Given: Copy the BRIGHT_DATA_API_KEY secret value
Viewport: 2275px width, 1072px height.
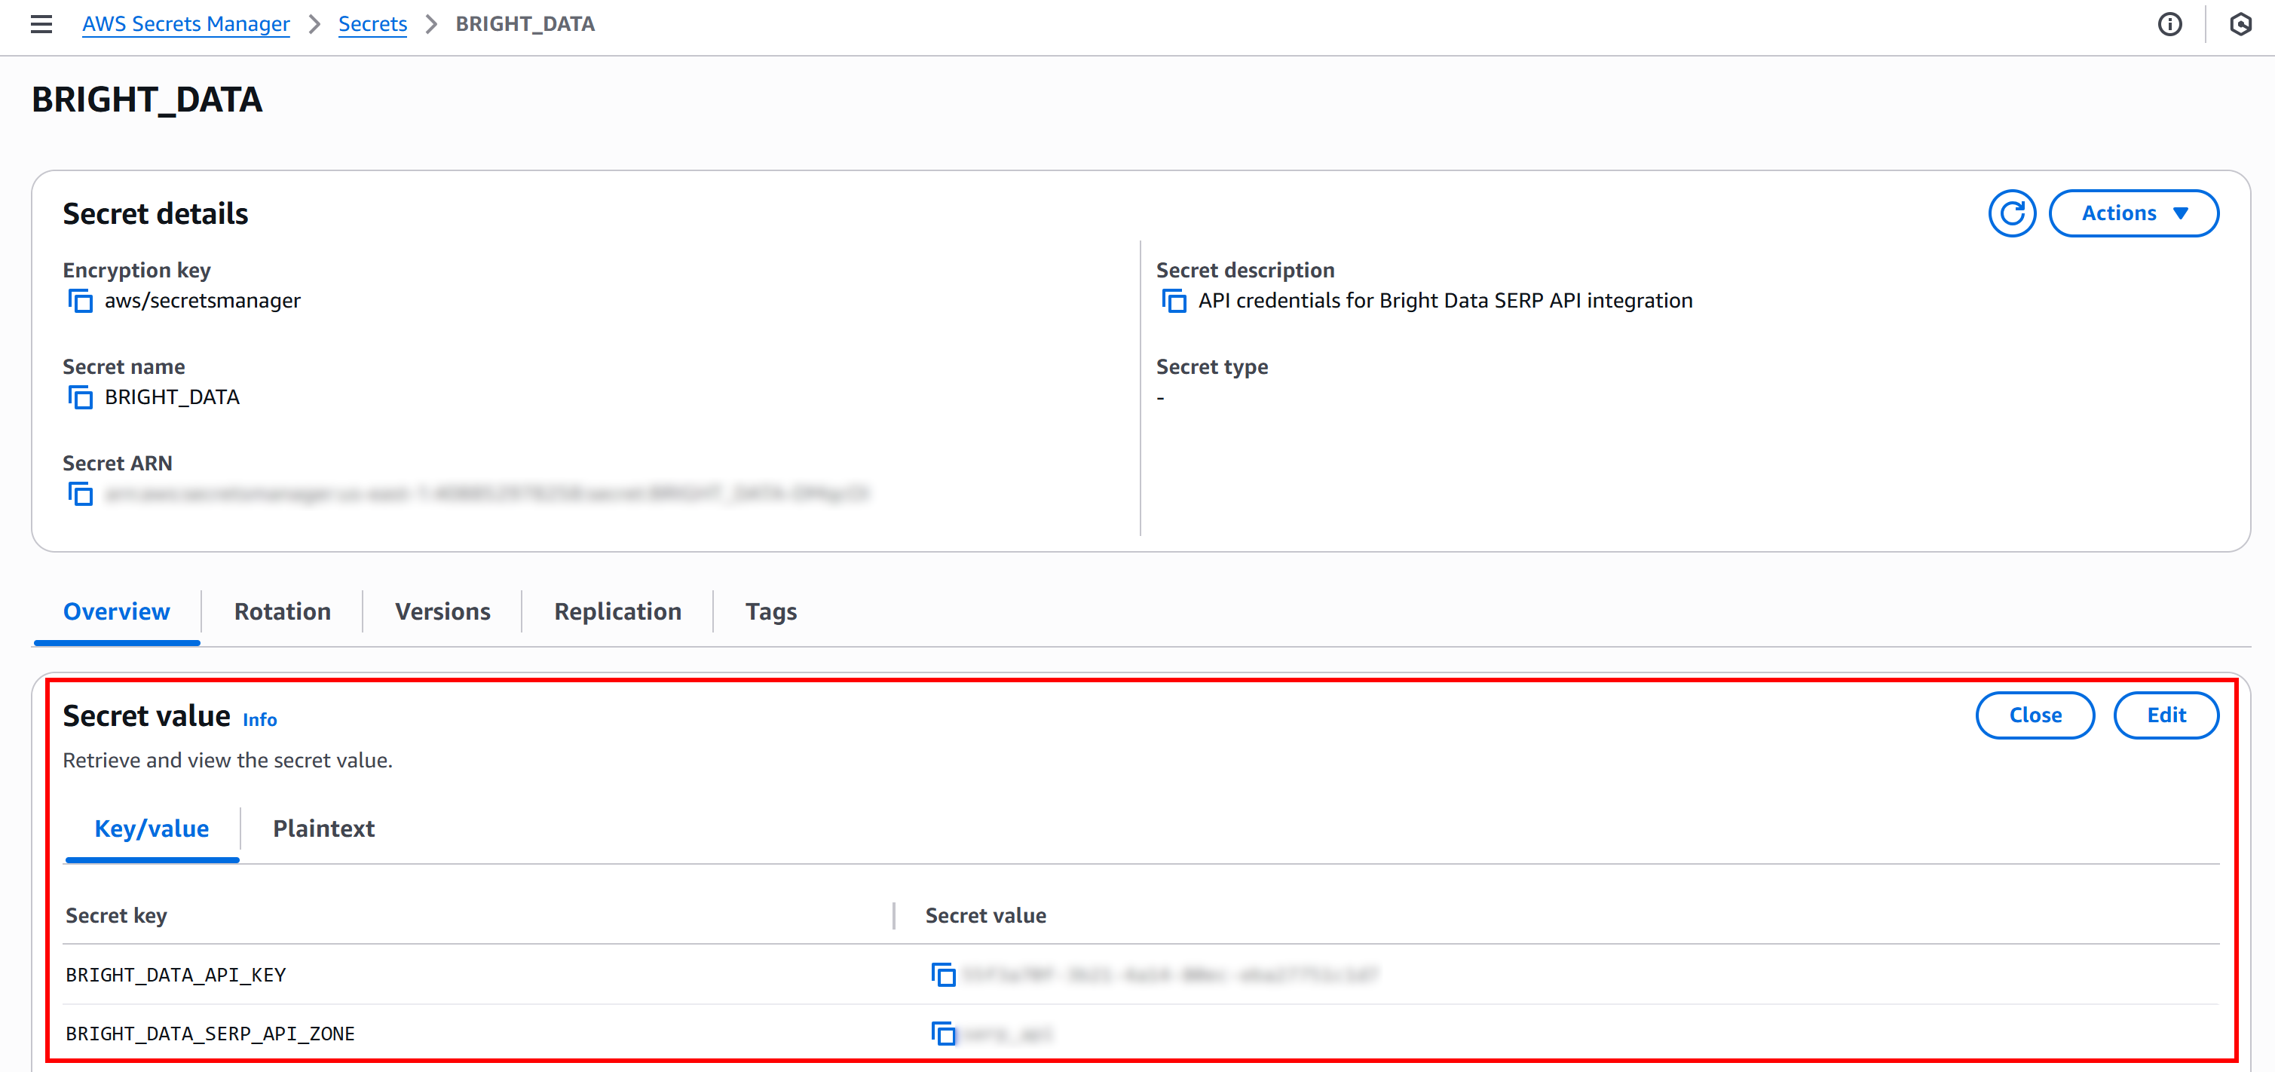Looking at the screenshot, I should 943,975.
